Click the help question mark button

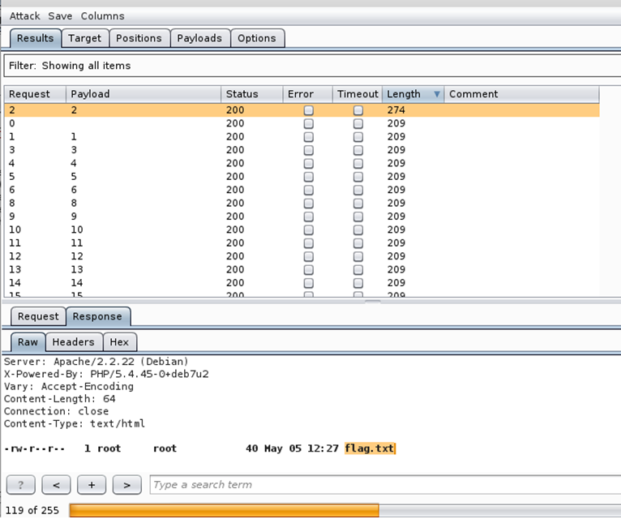[20, 485]
